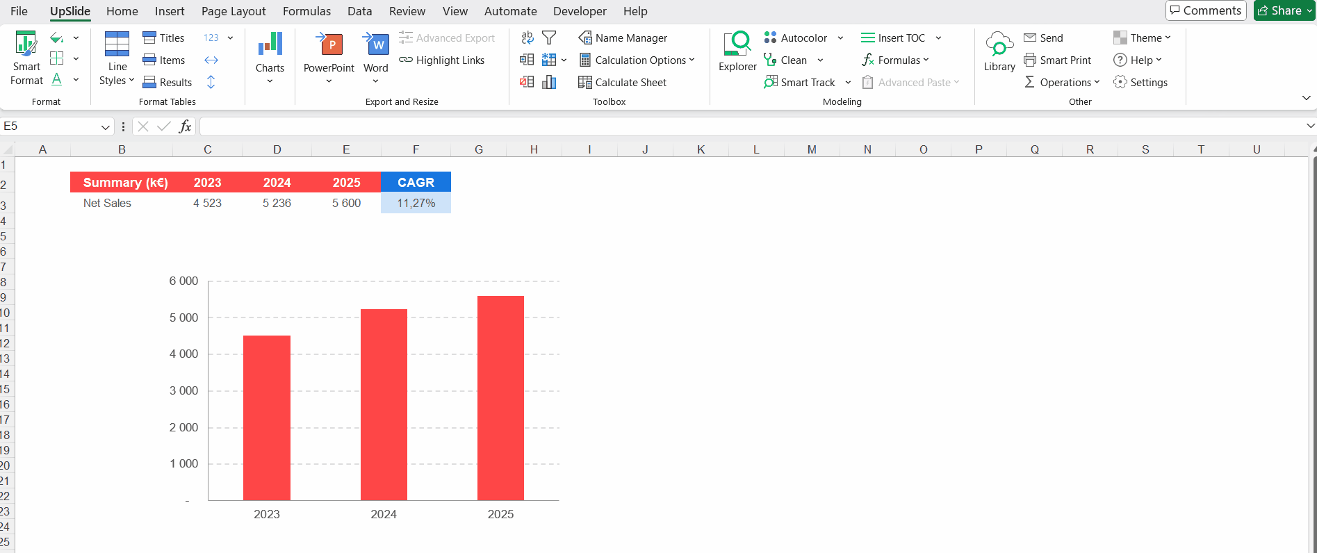Click Smart Print icon

click(1030, 60)
